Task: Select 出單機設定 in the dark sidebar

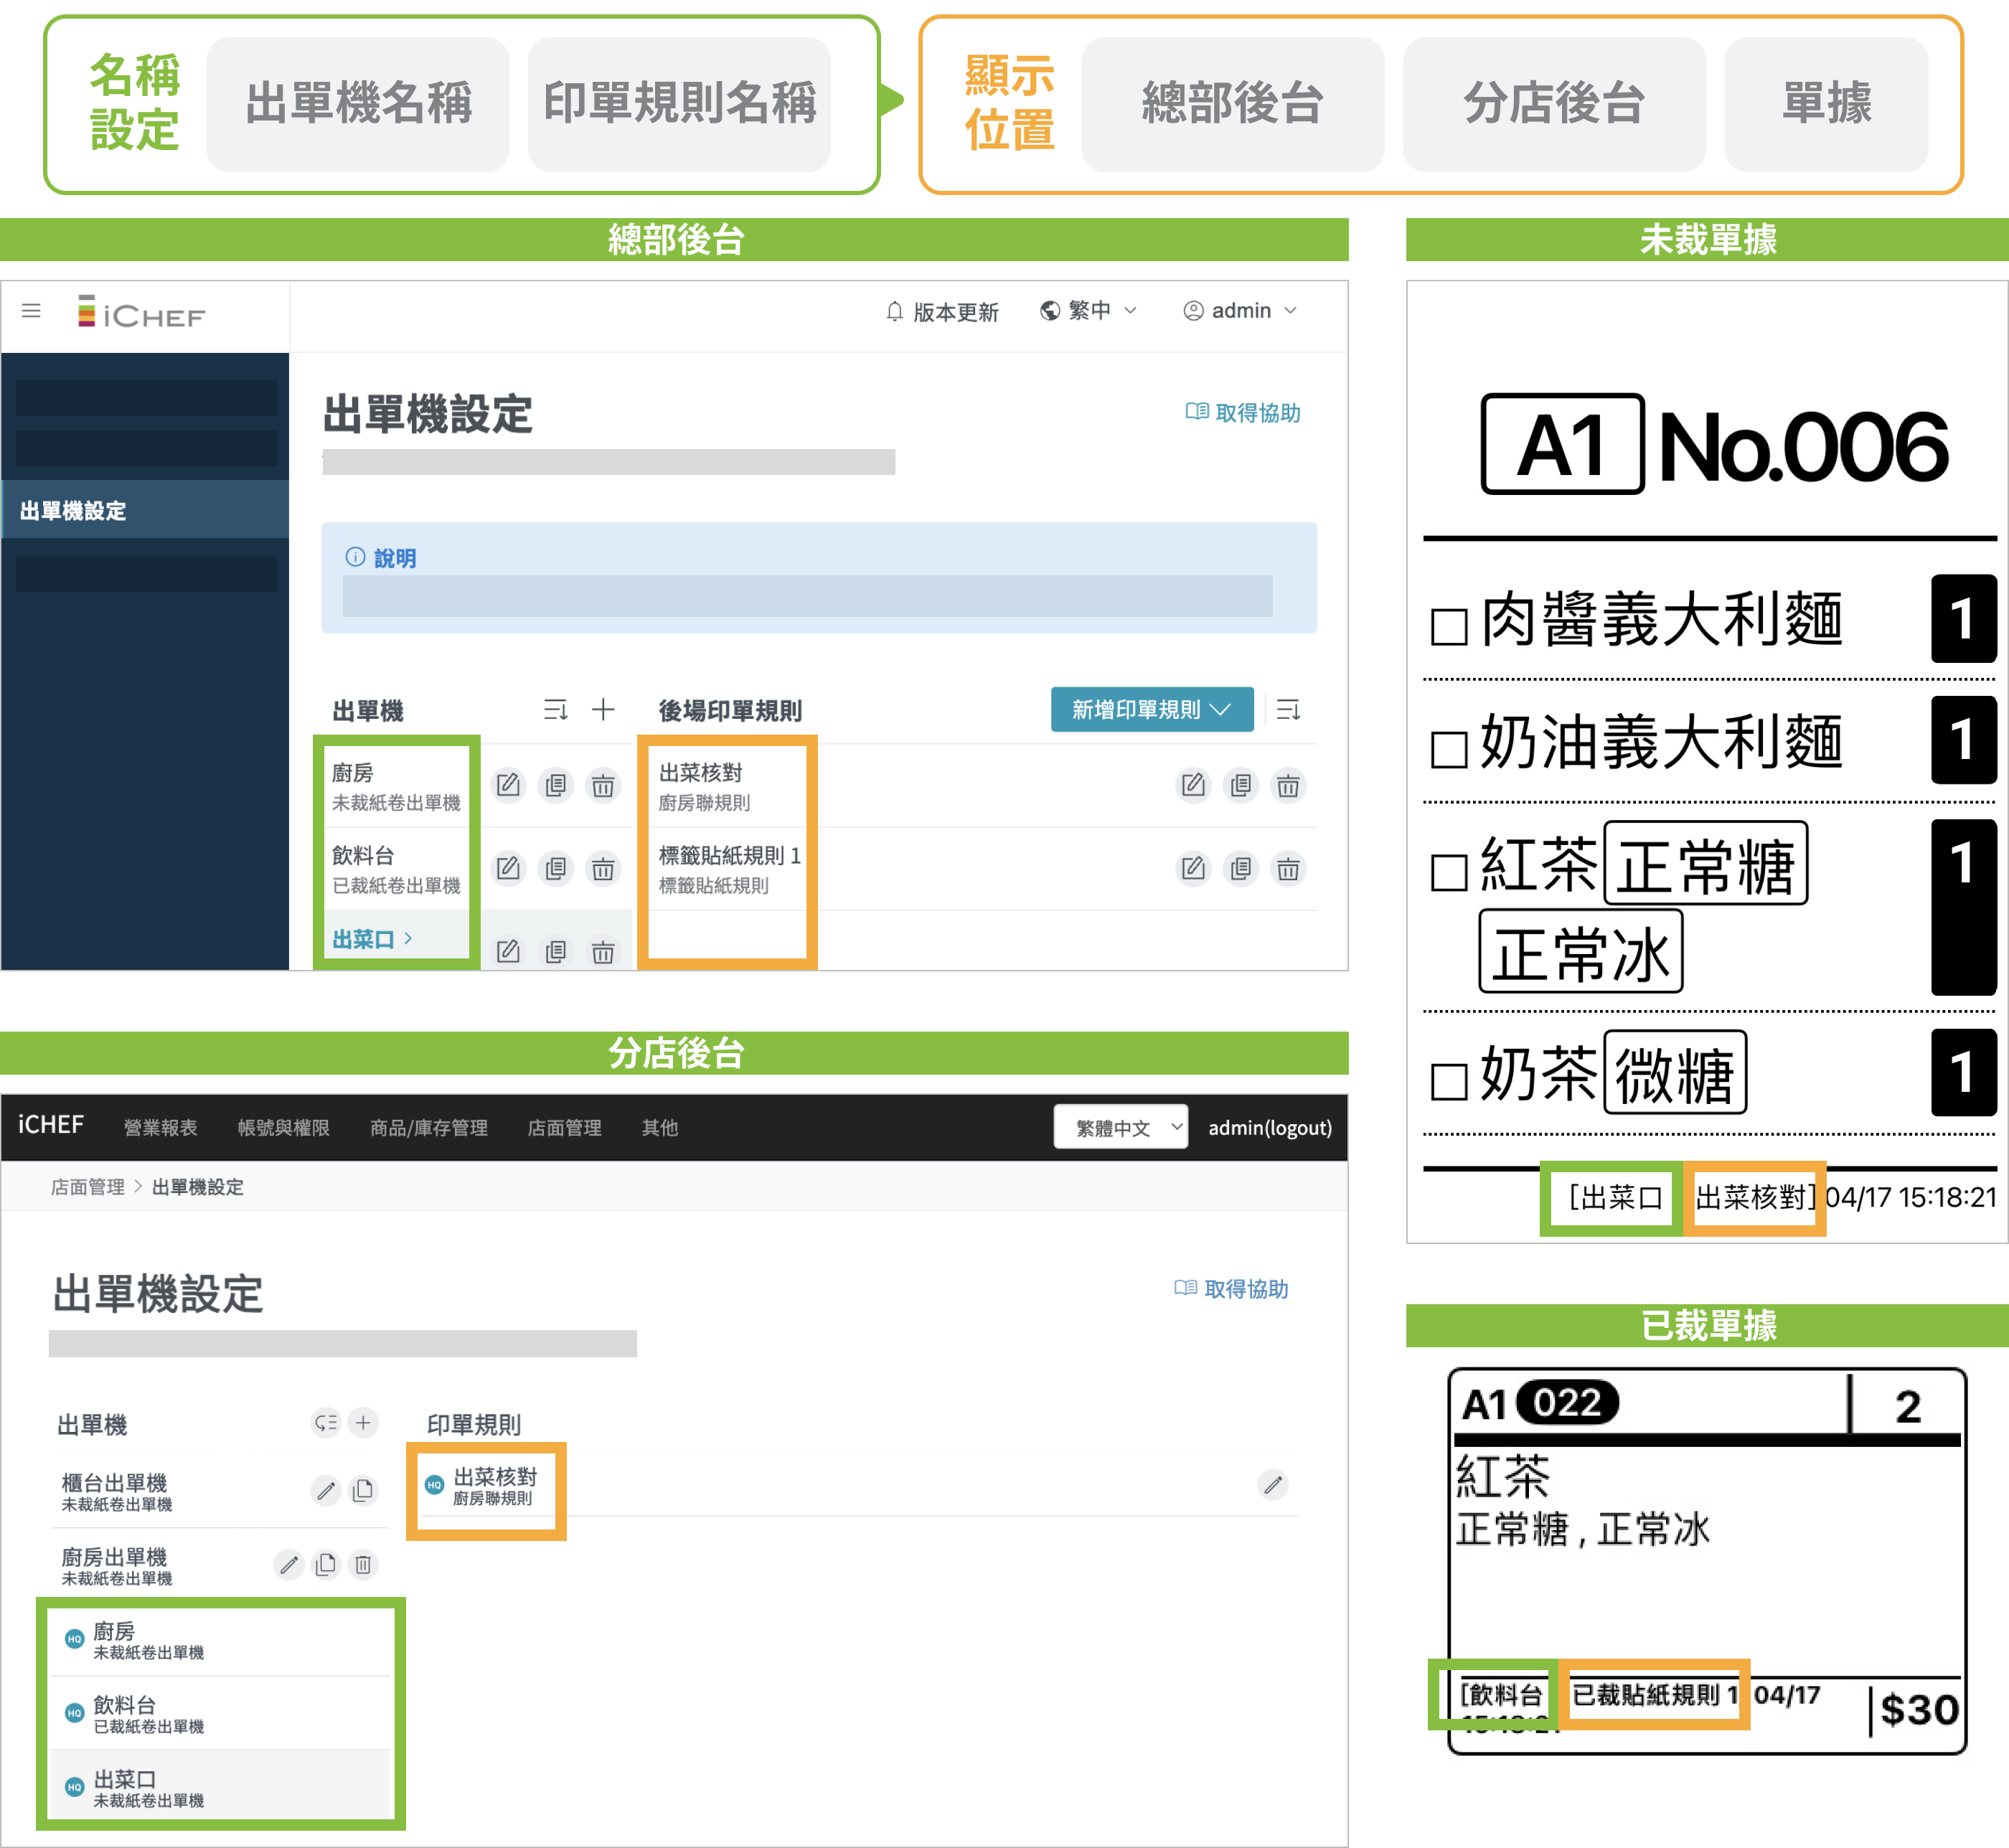Action: [74, 511]
